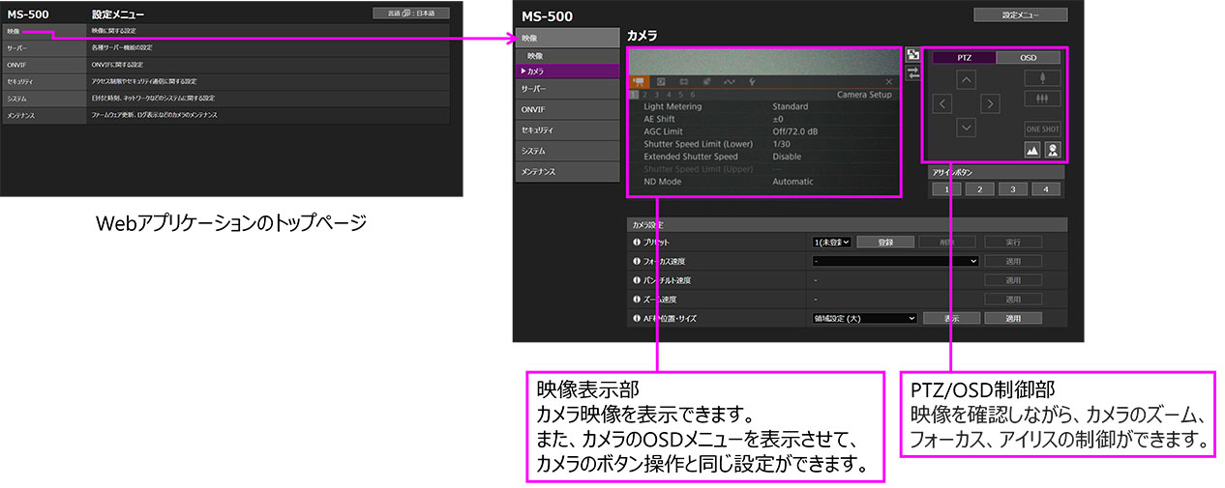Click 適用 in the ズーム速度 row

[1013, 299]
